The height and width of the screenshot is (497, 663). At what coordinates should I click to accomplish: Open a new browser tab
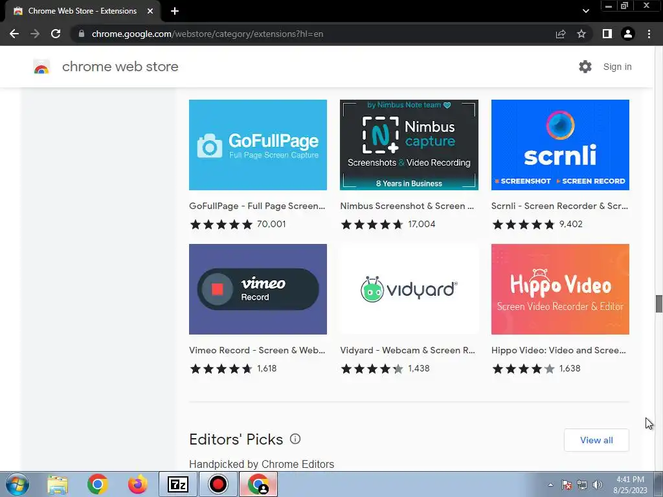[x=175, y=11]
